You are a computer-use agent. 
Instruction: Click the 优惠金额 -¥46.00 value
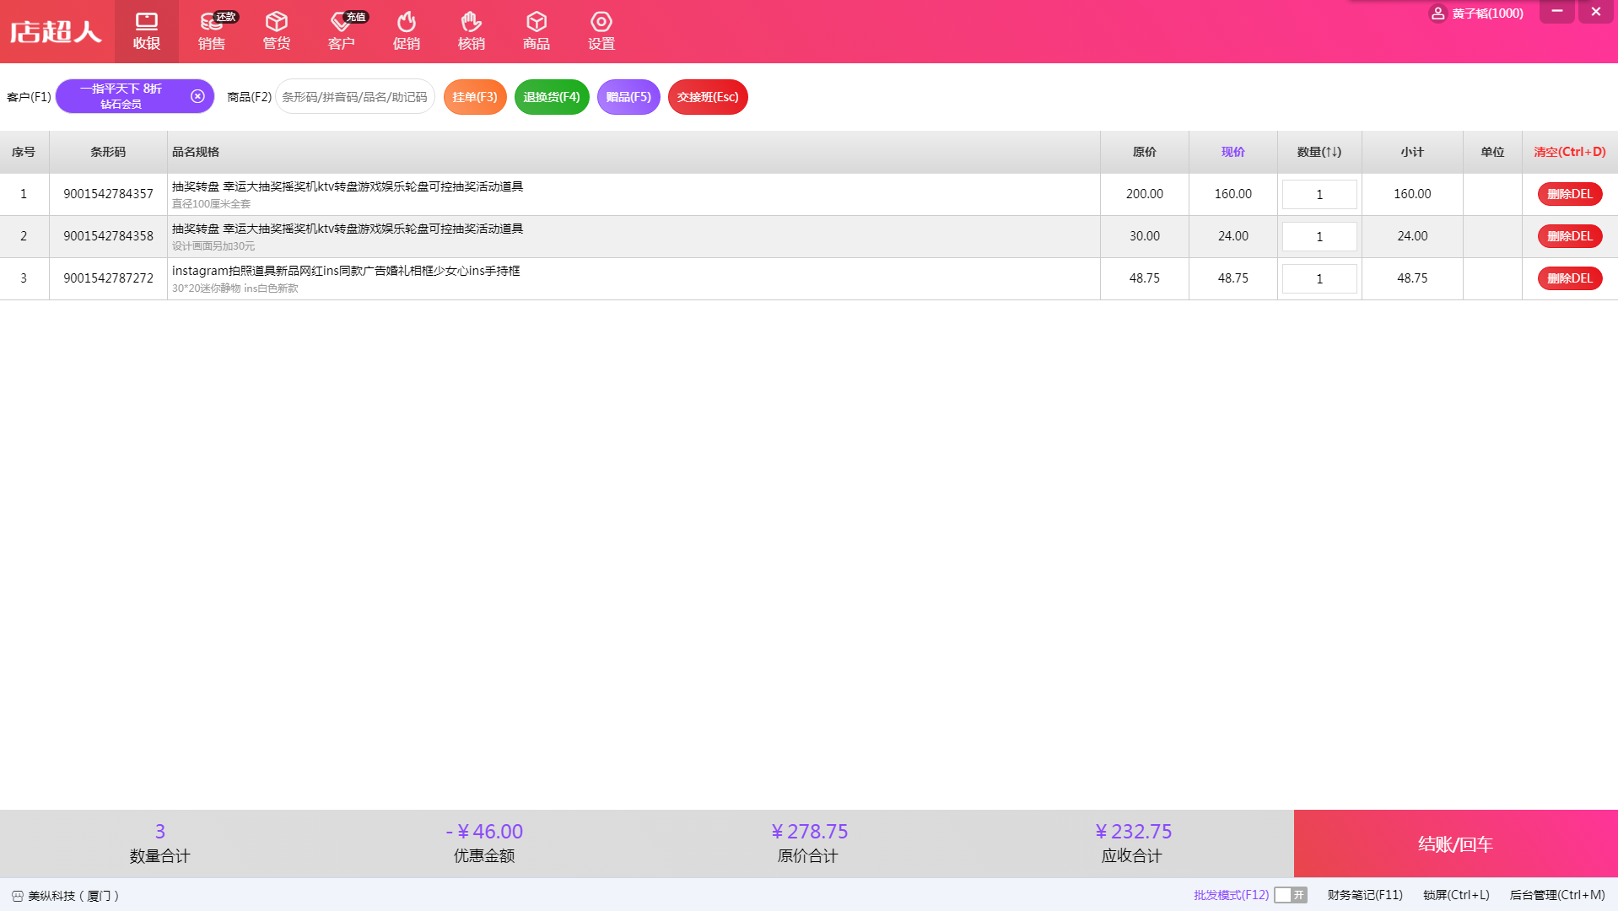[x=484, y=832]
